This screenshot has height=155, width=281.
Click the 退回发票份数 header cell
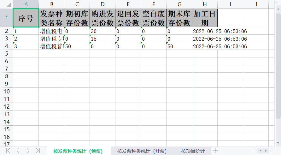pos(128,18)
